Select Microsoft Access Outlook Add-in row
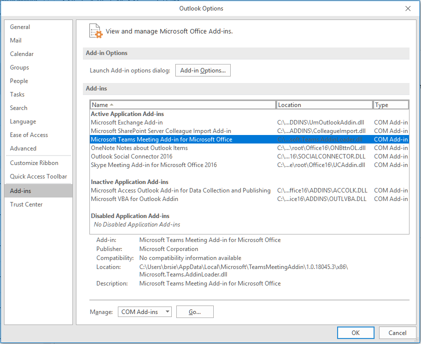This screenshot has height=344, width=421. (249, 190)
